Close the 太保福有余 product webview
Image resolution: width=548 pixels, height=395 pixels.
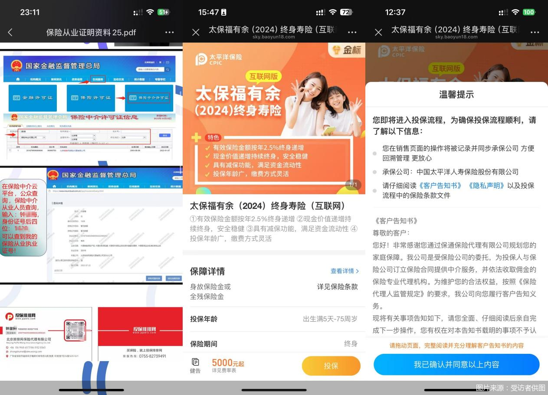click(x=196, y=32)
